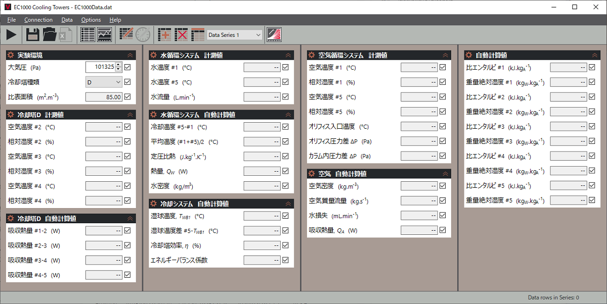Uncheck the 大気圧 checkbox
This screenshot has height=304, width=607.
coord(127,67)
